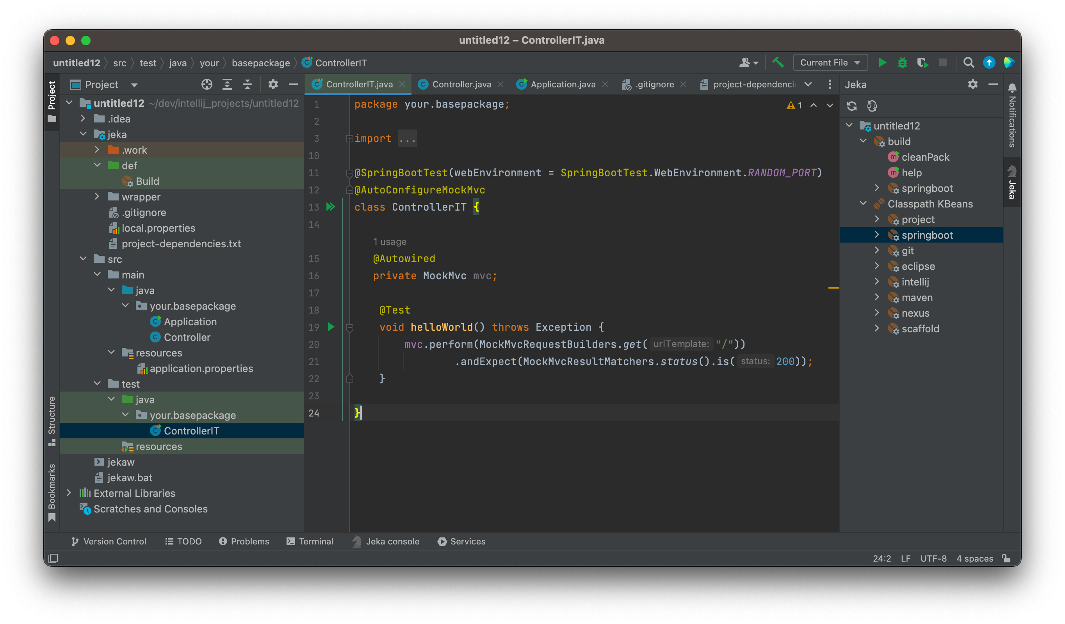Click Collapse All in Project panel toolbar

pyautogui.click(x=247, y=85)
